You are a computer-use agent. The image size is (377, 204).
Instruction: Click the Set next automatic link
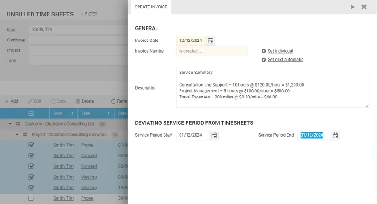click(x=285, y=60)
